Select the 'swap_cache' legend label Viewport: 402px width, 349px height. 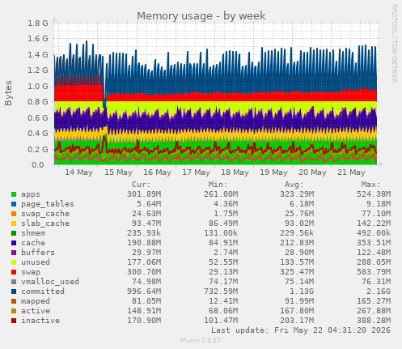click(x=45, y=214)
